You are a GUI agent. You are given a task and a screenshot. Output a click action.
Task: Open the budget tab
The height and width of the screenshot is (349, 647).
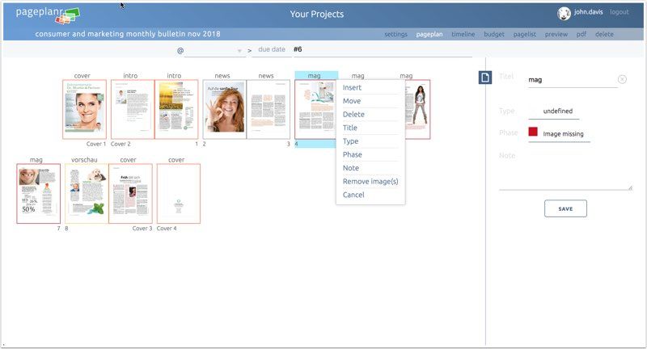coord(494,35)
